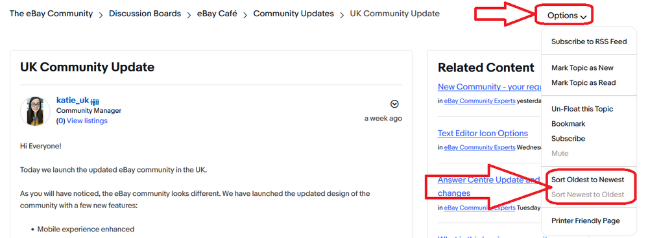The height and width of the screenshot is (238, 648).
Task: Click the 'a week ago' timestamp
Action: [x=383, y=119]
